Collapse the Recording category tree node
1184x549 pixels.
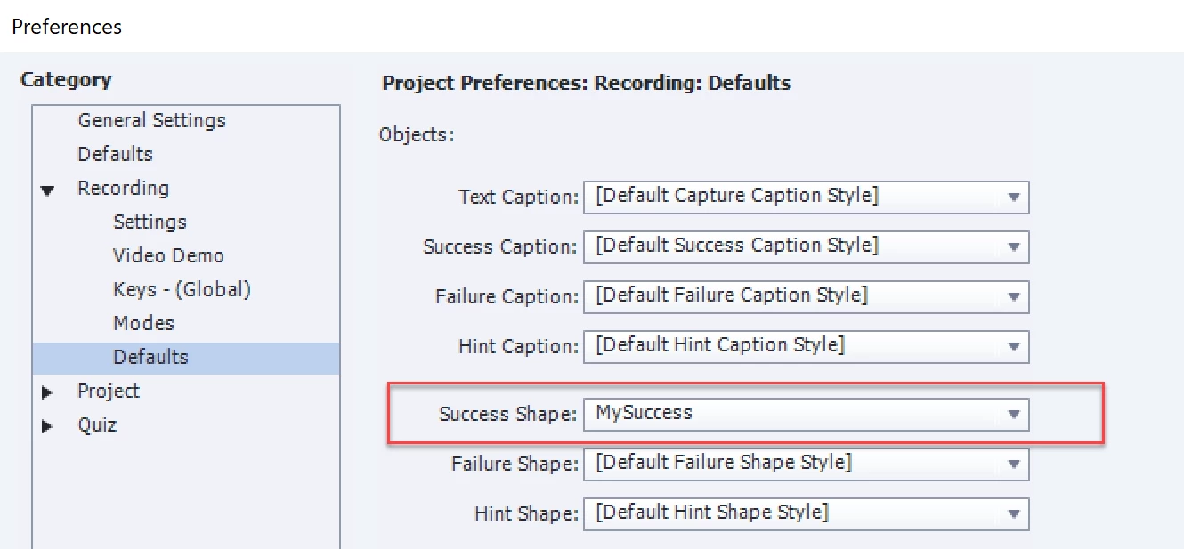[47, 190]
